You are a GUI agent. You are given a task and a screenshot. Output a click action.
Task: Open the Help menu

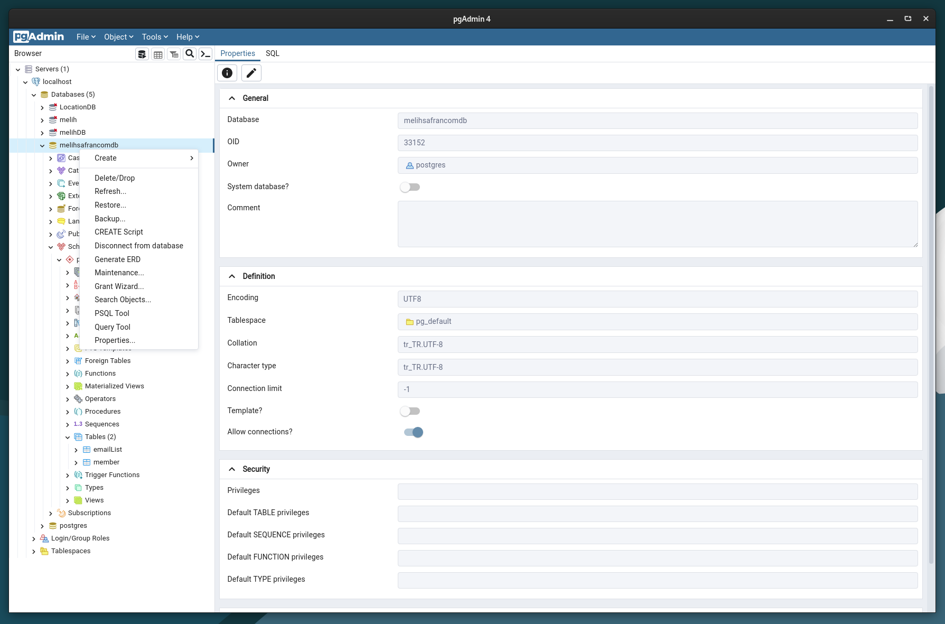(x=188, y=37)
